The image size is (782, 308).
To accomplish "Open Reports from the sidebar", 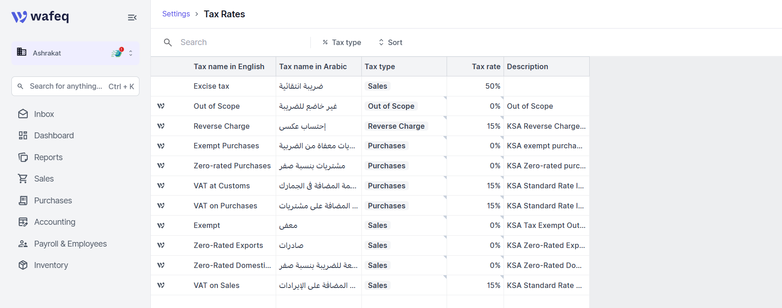I will click(x=41, y=157).
